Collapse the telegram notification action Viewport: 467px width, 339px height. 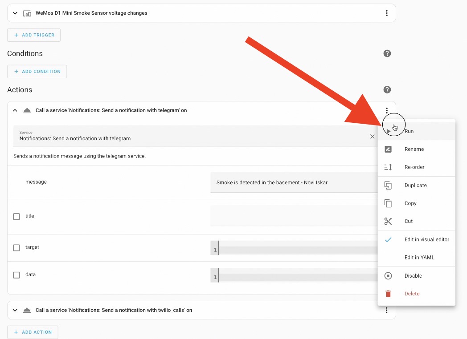(x=15, y=111)
